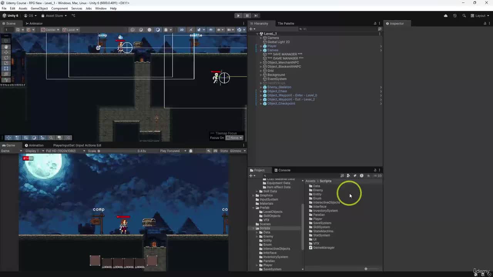493x277 pixels.
Task: Click the Pause button in the toolbar
Action: (x=247, y=16)
